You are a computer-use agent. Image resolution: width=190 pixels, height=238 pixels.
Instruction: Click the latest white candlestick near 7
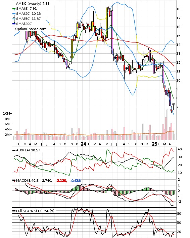[x=174, y=105]
